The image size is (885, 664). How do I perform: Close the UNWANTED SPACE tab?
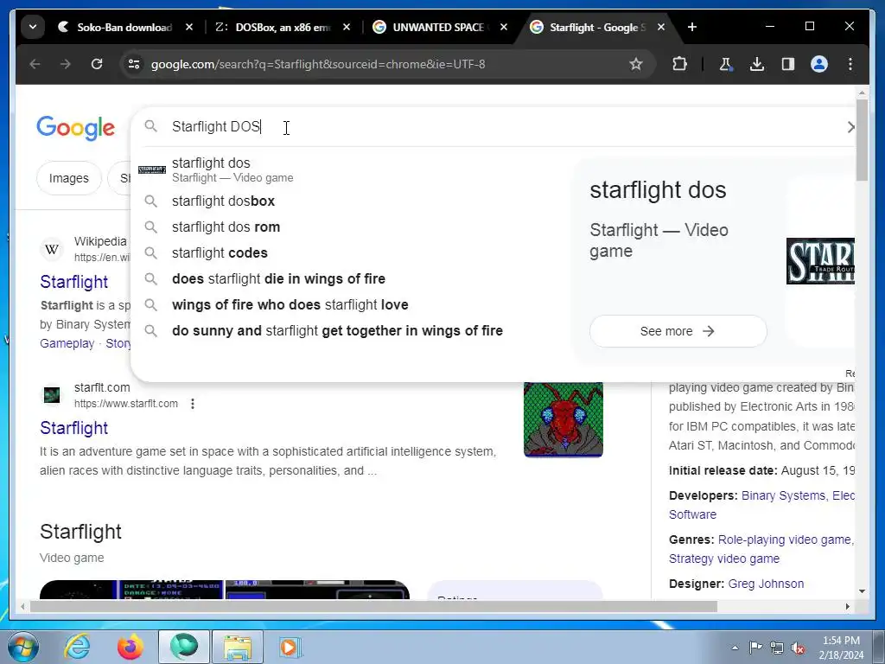click(504, 27)
